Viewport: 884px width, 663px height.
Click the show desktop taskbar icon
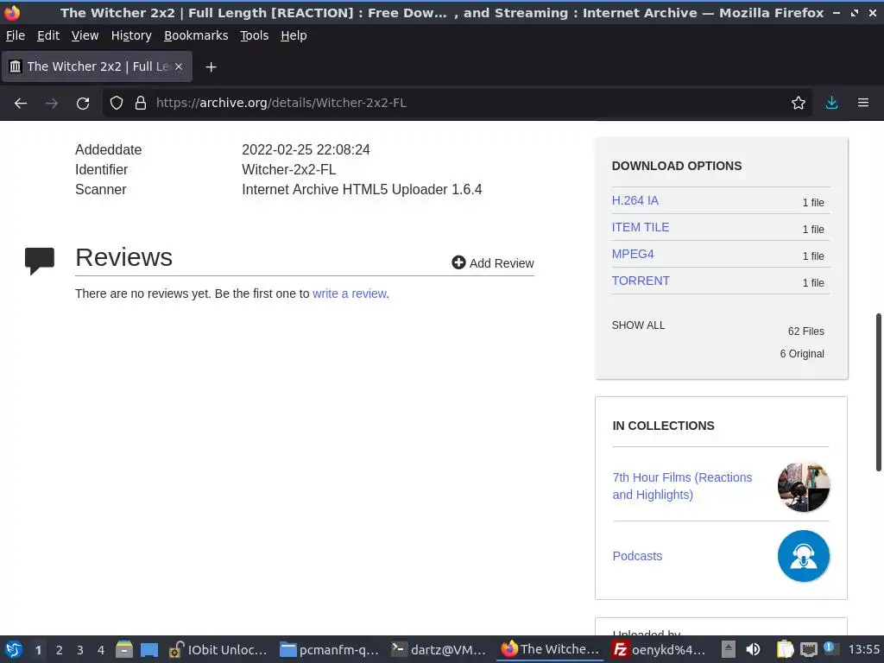(148, 650)
